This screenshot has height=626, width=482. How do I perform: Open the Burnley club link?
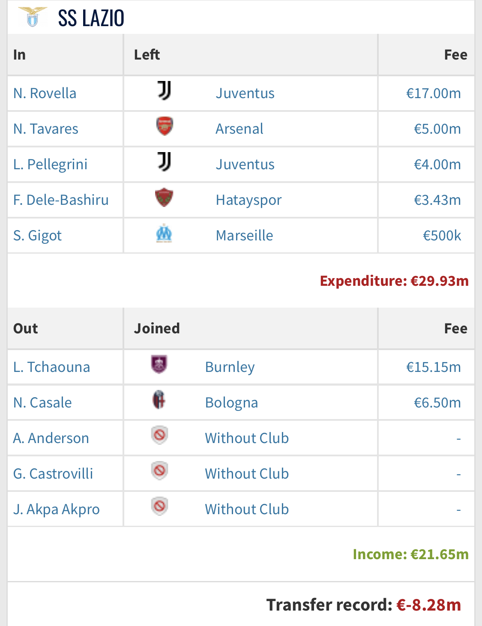coord(230,367)
